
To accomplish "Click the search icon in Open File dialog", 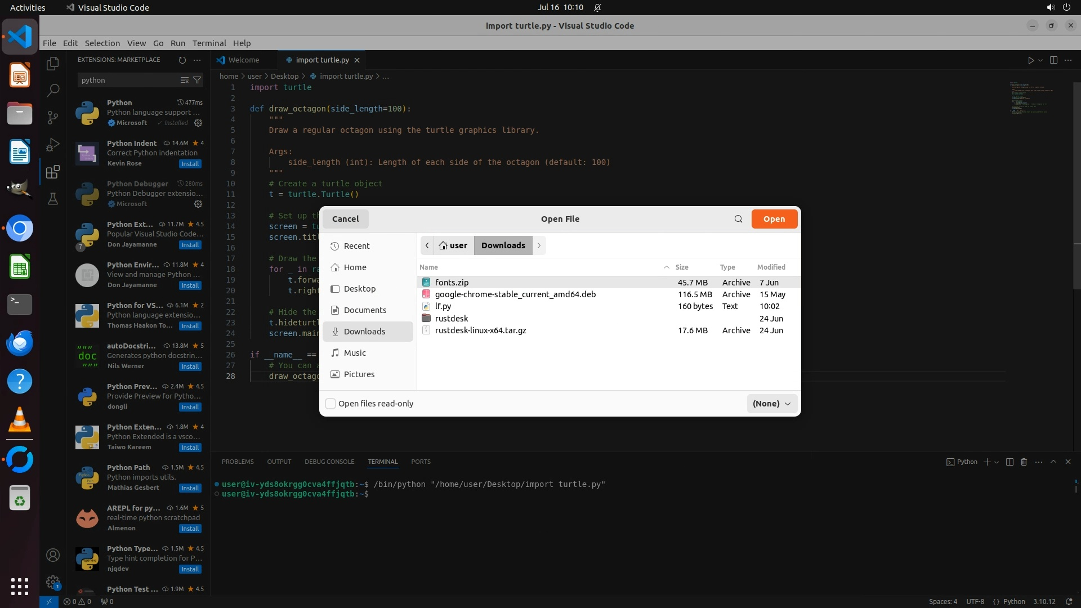I will [x=738, y=219].
